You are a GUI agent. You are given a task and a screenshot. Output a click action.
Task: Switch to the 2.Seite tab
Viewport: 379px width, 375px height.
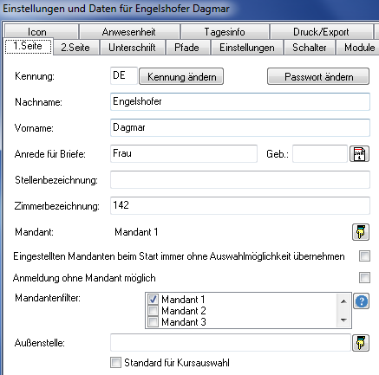(75, 48)
